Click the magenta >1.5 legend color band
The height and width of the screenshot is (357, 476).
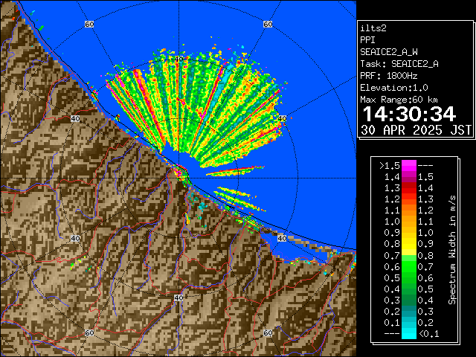click(408, 166)
